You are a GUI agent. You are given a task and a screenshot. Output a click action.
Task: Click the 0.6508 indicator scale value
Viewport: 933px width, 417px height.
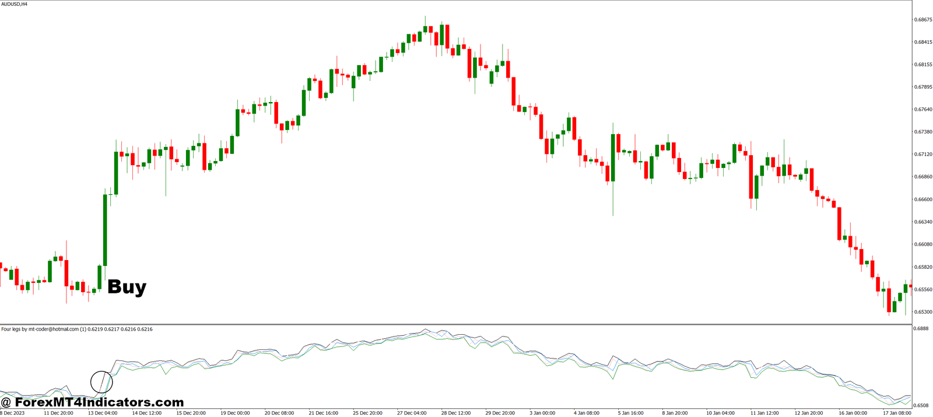tap(921, 405)
